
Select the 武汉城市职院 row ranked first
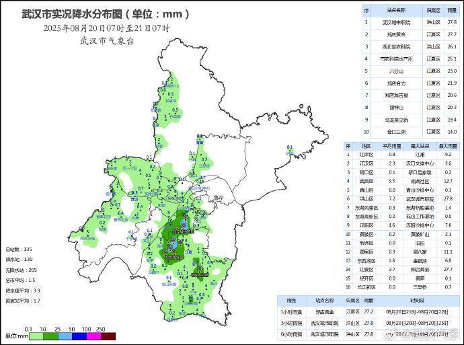pyautogui.click(x=412, y=22)
